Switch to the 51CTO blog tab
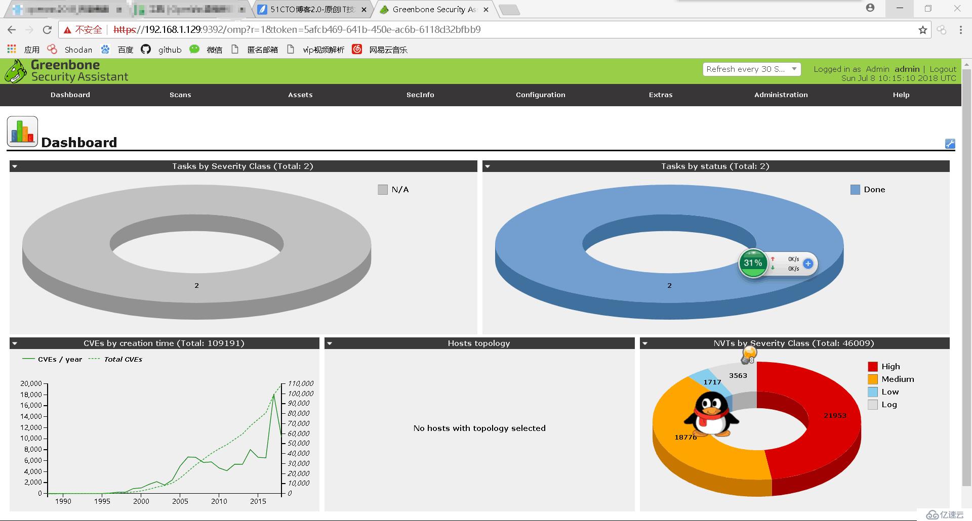The height and width of the screenshot is (521, 972). tap(312, 10)
